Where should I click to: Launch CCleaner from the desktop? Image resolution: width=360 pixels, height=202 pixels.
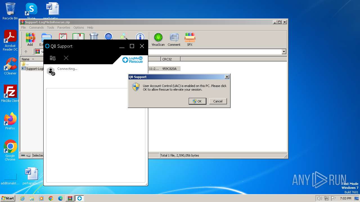click(10, 66)
